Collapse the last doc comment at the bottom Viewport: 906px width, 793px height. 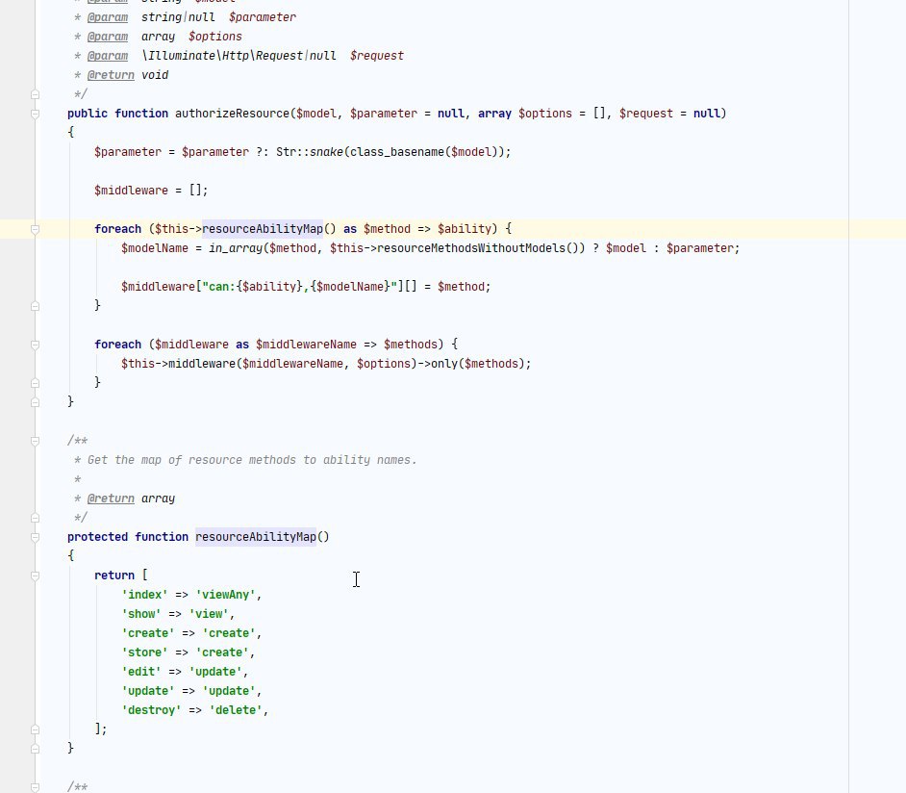coord(35,787)
